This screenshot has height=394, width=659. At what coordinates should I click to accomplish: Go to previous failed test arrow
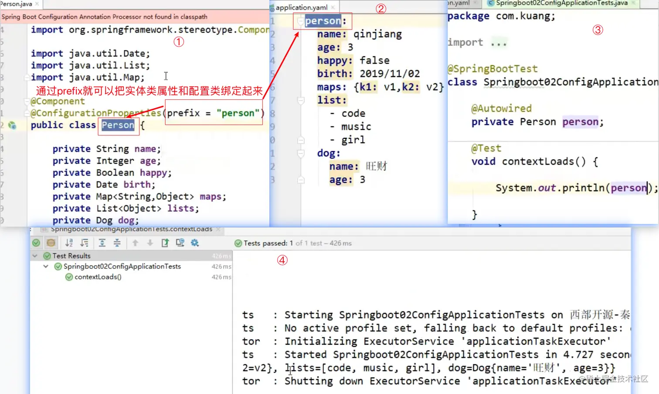[135, 243]
